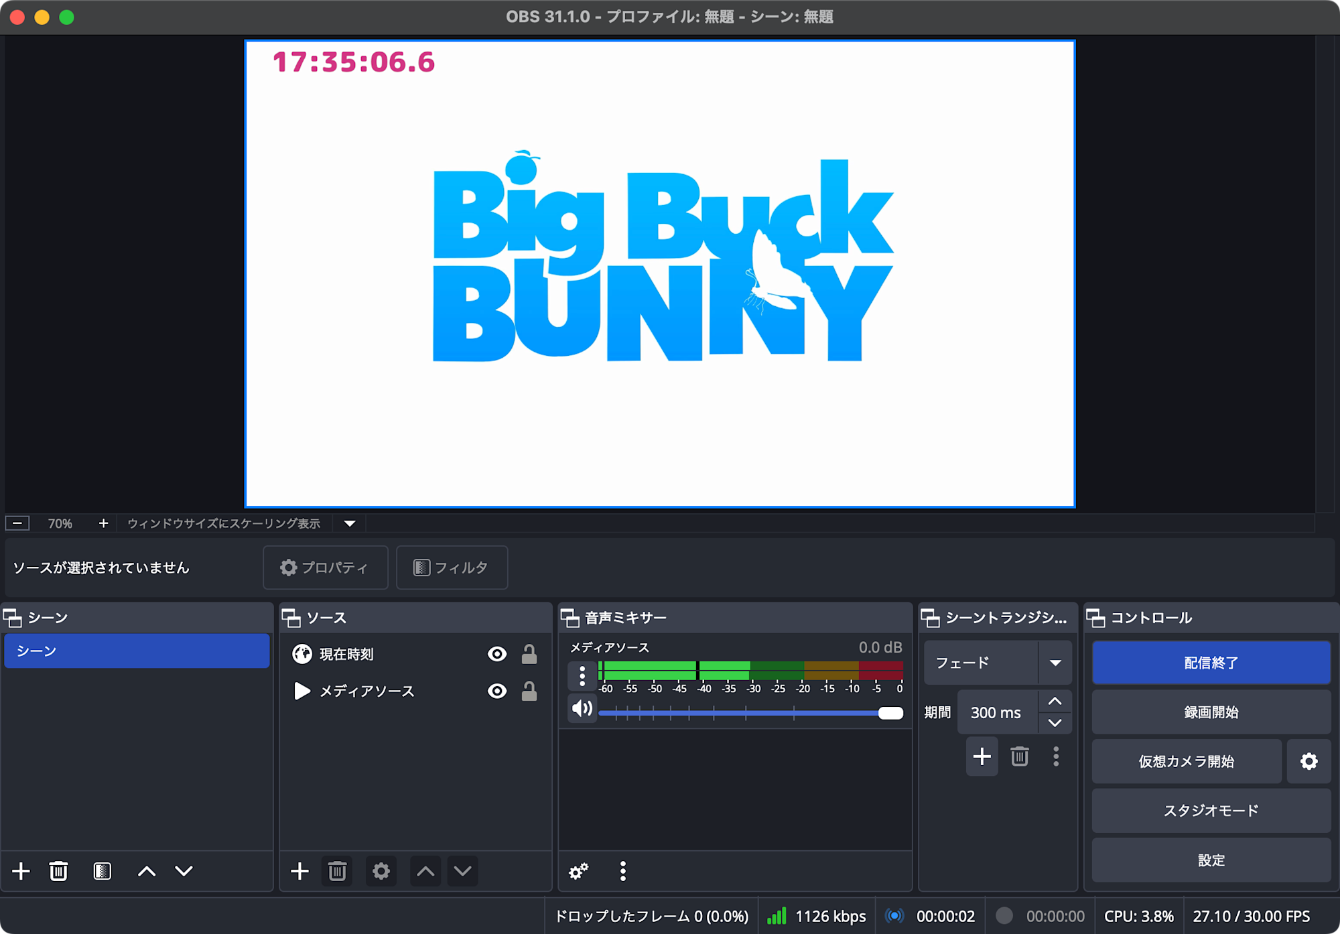Click the clock text in preview
The width and height of the screenshot is (1340, 934).
(x=354, y=62)
